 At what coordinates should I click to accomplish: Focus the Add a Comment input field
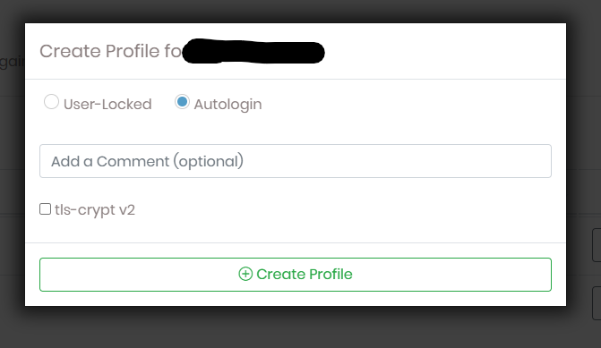[296, 161]
